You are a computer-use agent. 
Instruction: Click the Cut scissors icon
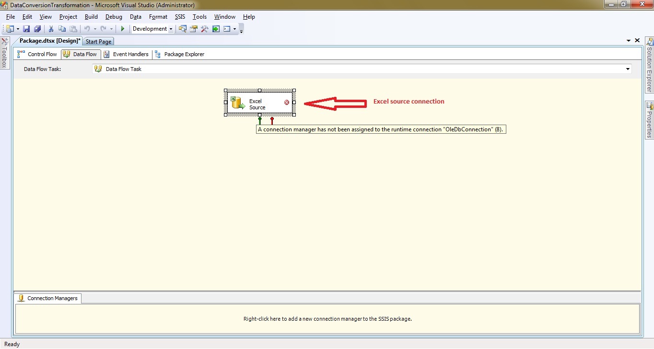click(x=51, y=29)
